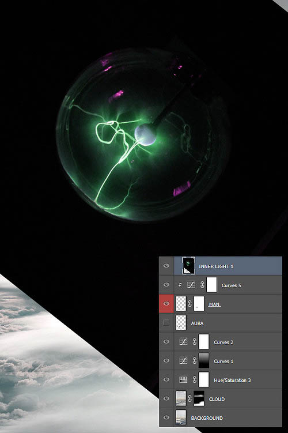Screen dimensions: 288x433
Task: Click the chain link icon on Curves 1
Action: point(195,361)
